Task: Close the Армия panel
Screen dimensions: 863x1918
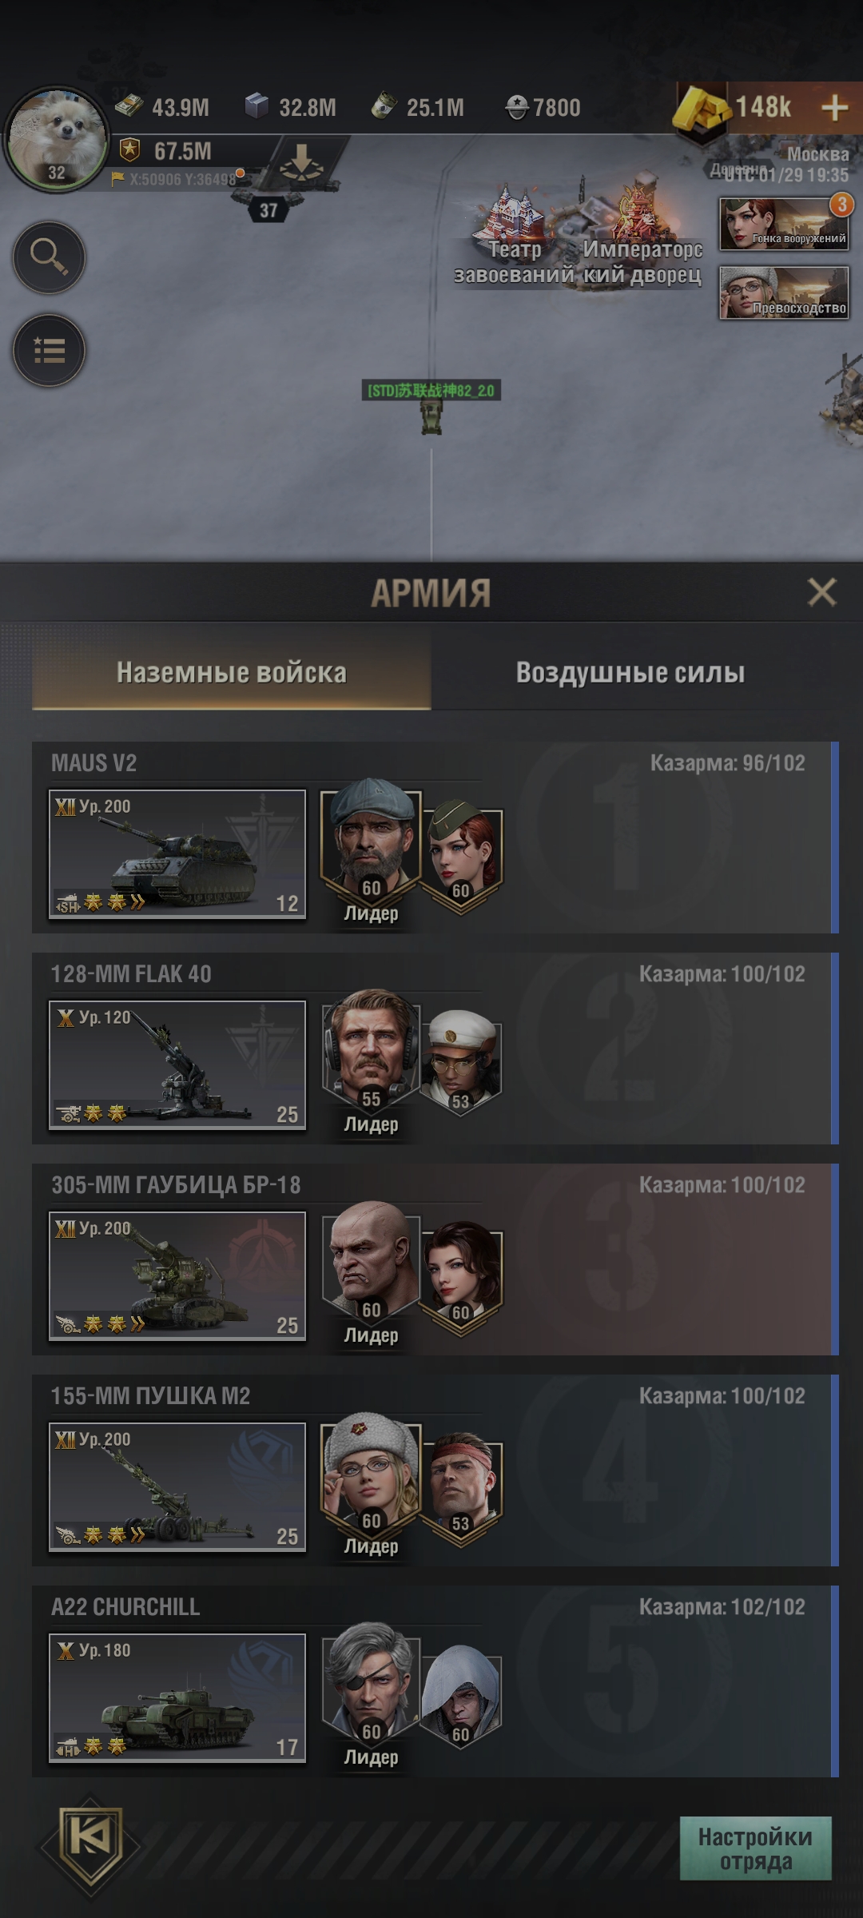Action: coord(821,592)
